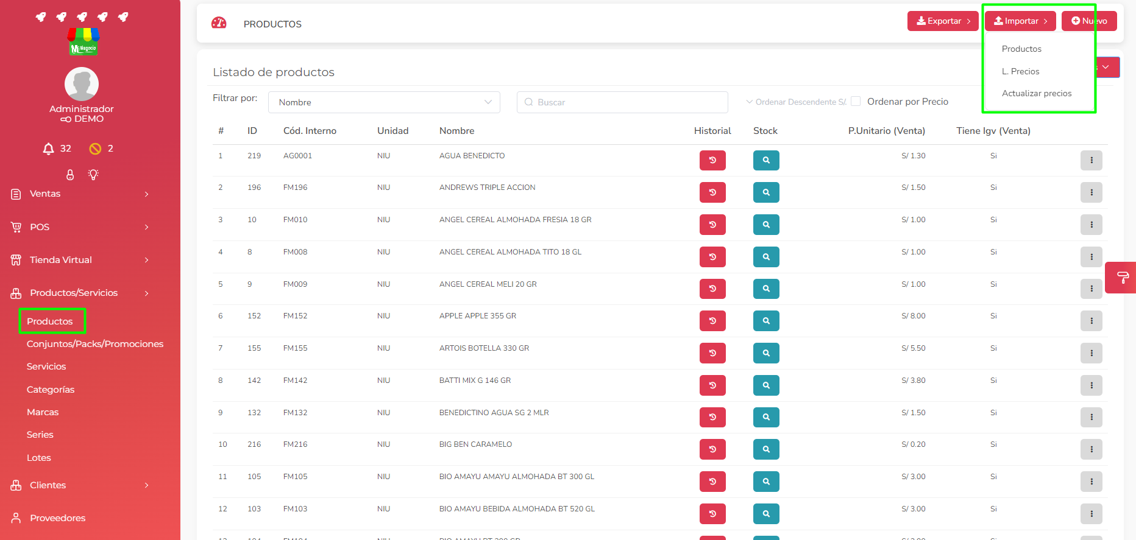Click the Nombre column header
The image size is (1136, 540).
pyautogui.click(x=457, y=131)
